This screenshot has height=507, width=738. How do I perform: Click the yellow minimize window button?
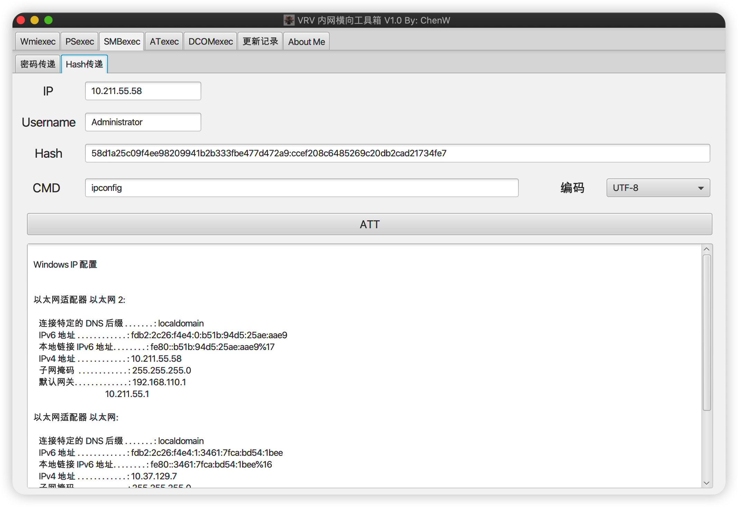click(35, 20)
